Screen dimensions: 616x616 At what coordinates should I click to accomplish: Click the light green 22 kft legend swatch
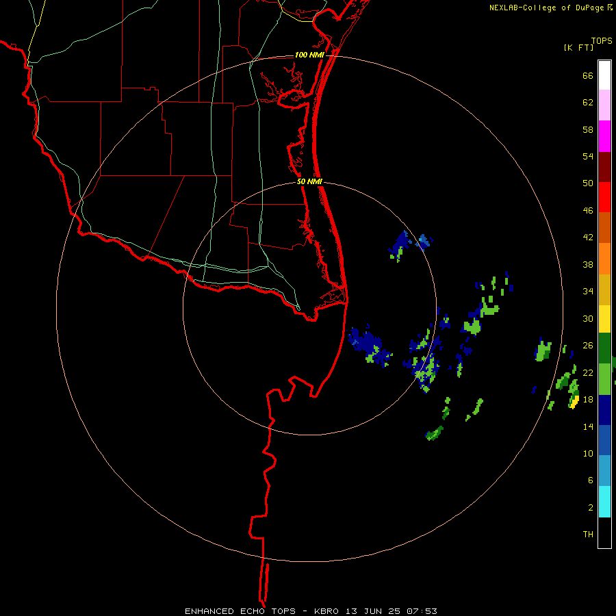(604, 379)
